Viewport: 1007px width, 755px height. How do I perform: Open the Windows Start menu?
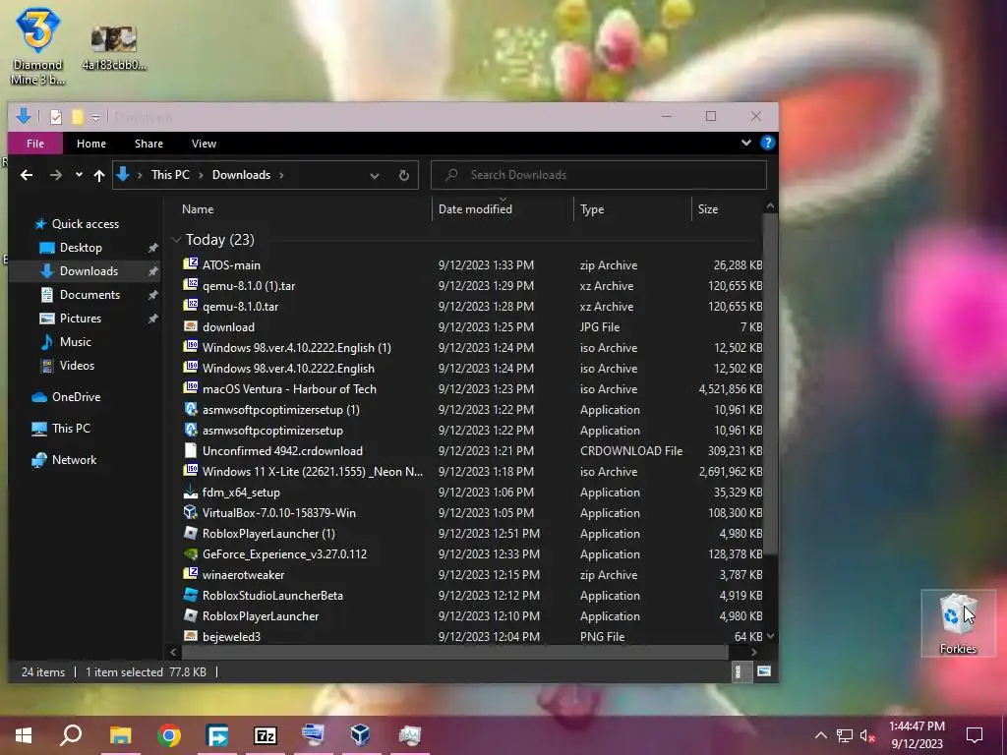coord(24,735)
